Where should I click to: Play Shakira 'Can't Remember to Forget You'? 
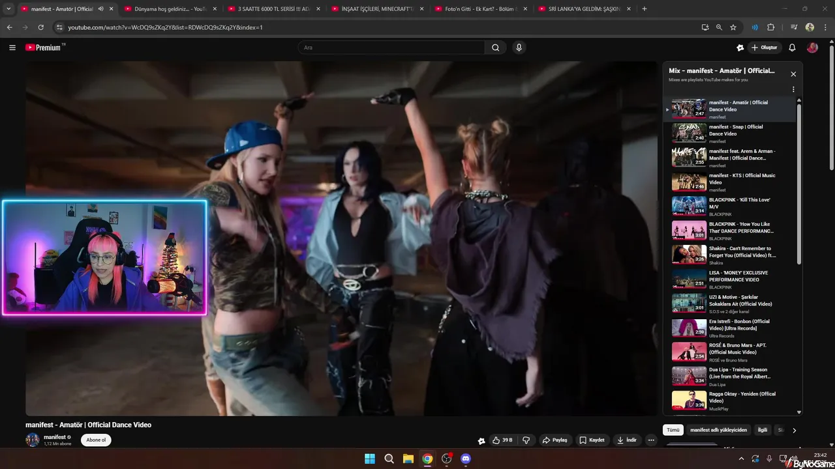(731, 254)
